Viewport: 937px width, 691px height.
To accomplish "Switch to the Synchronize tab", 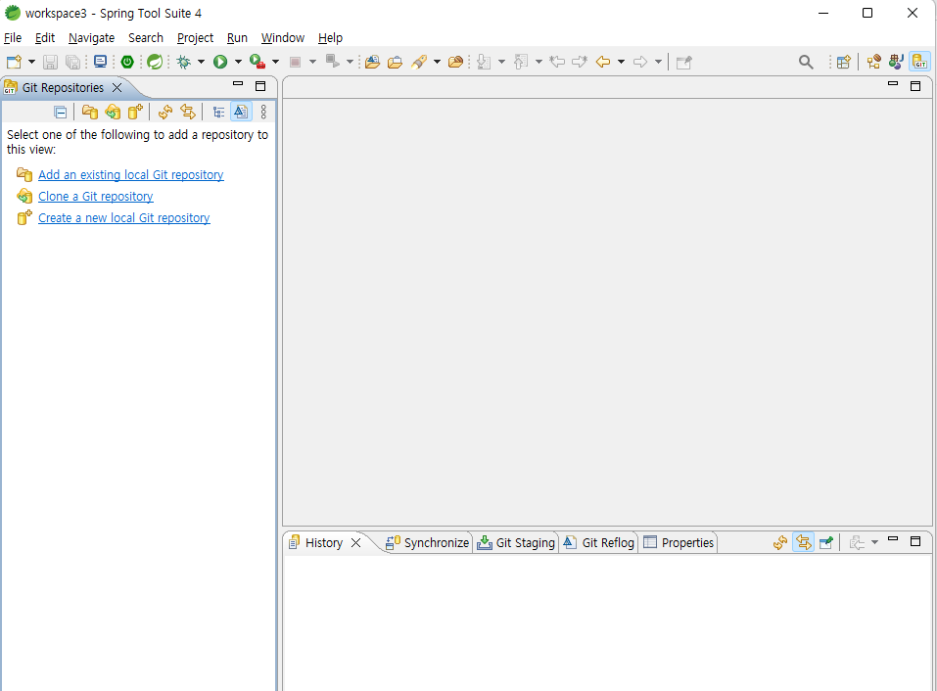I will [427, 543].
